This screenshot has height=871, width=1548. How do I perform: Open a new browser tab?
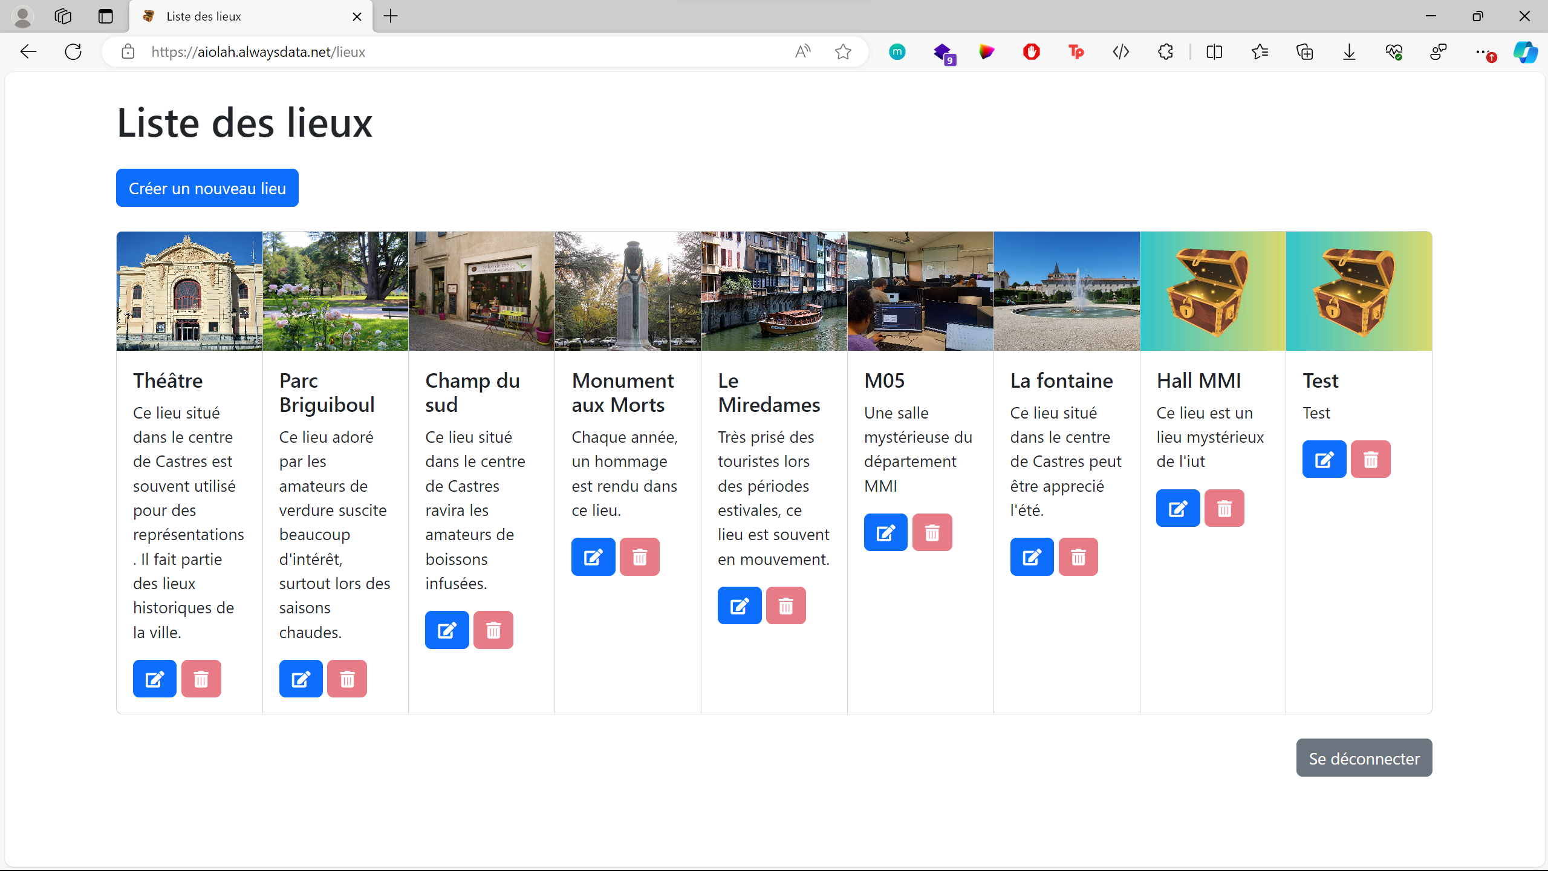tap(391, 16)
